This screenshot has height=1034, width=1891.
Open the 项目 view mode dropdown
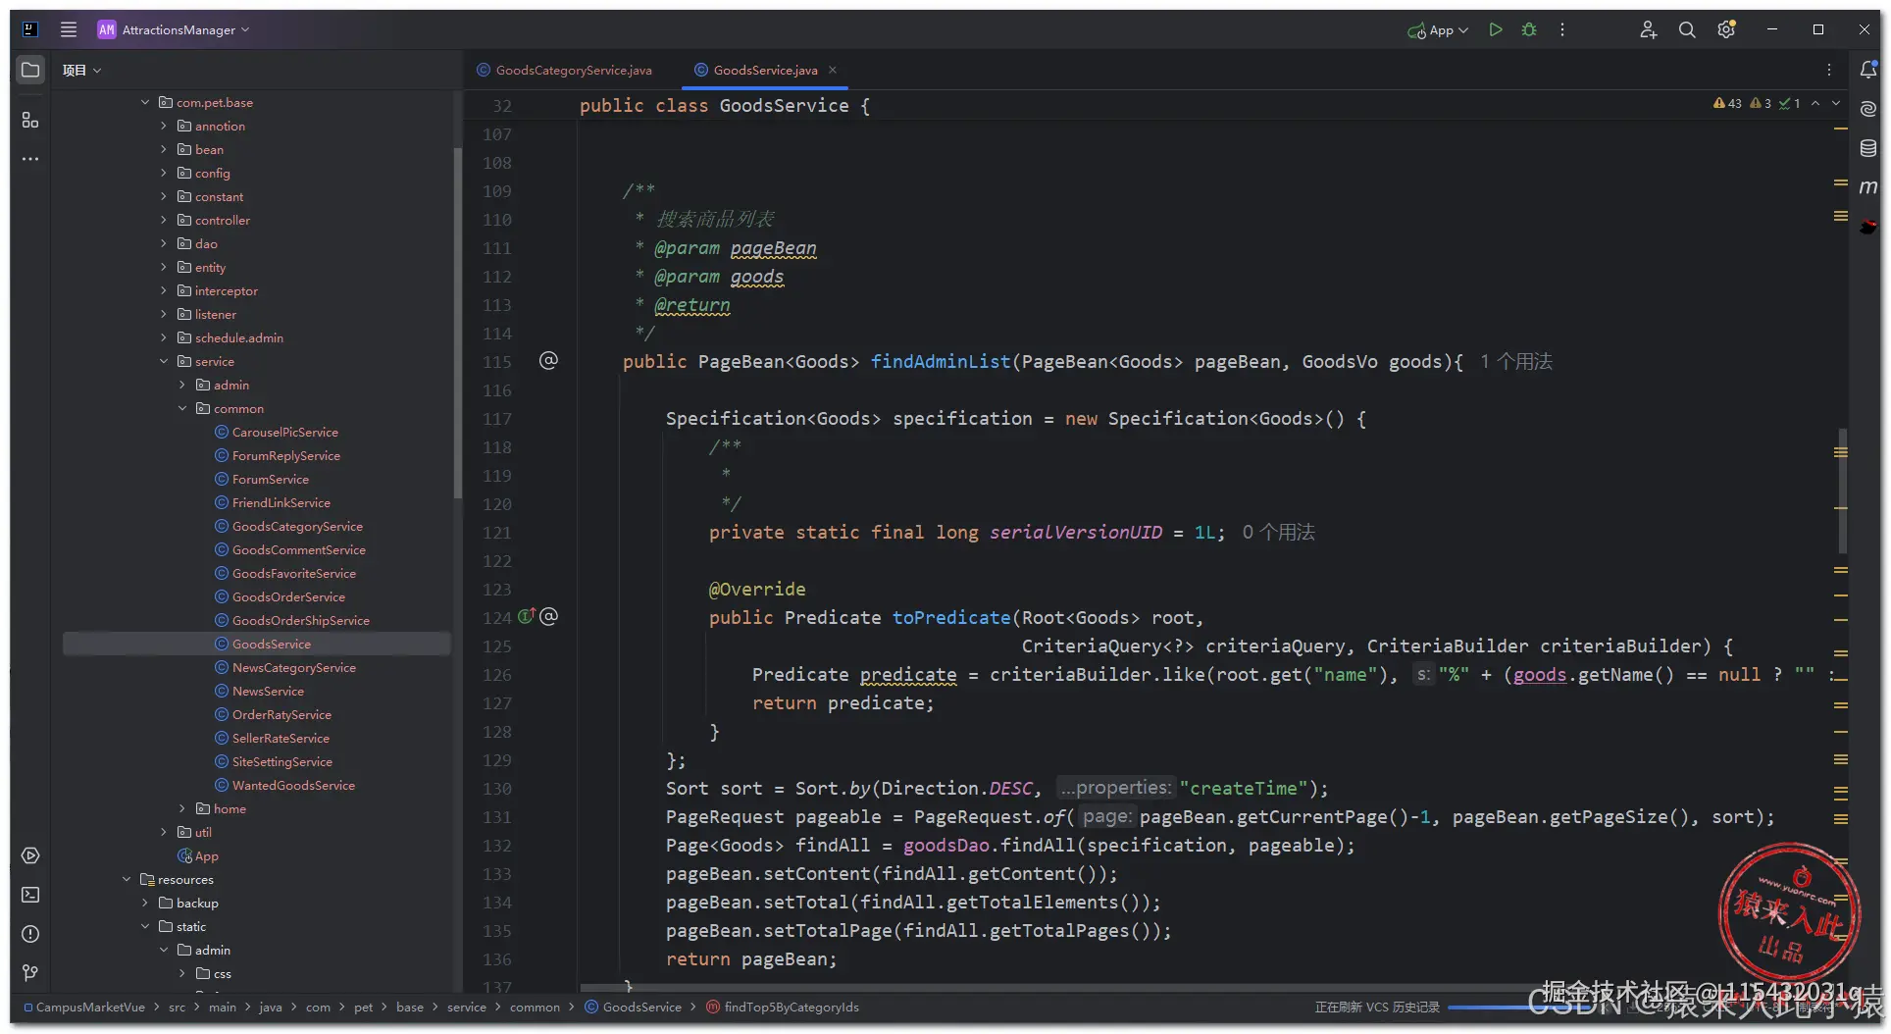(81, 70)
